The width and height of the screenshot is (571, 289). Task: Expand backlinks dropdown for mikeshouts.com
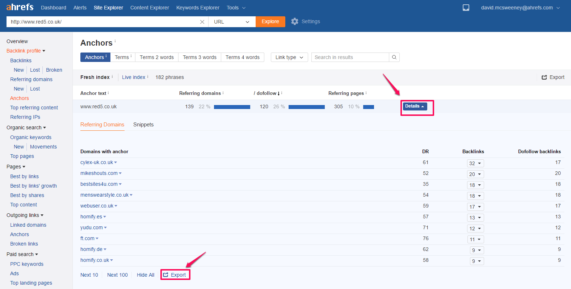pyautogui.click(x=475, y=174)
